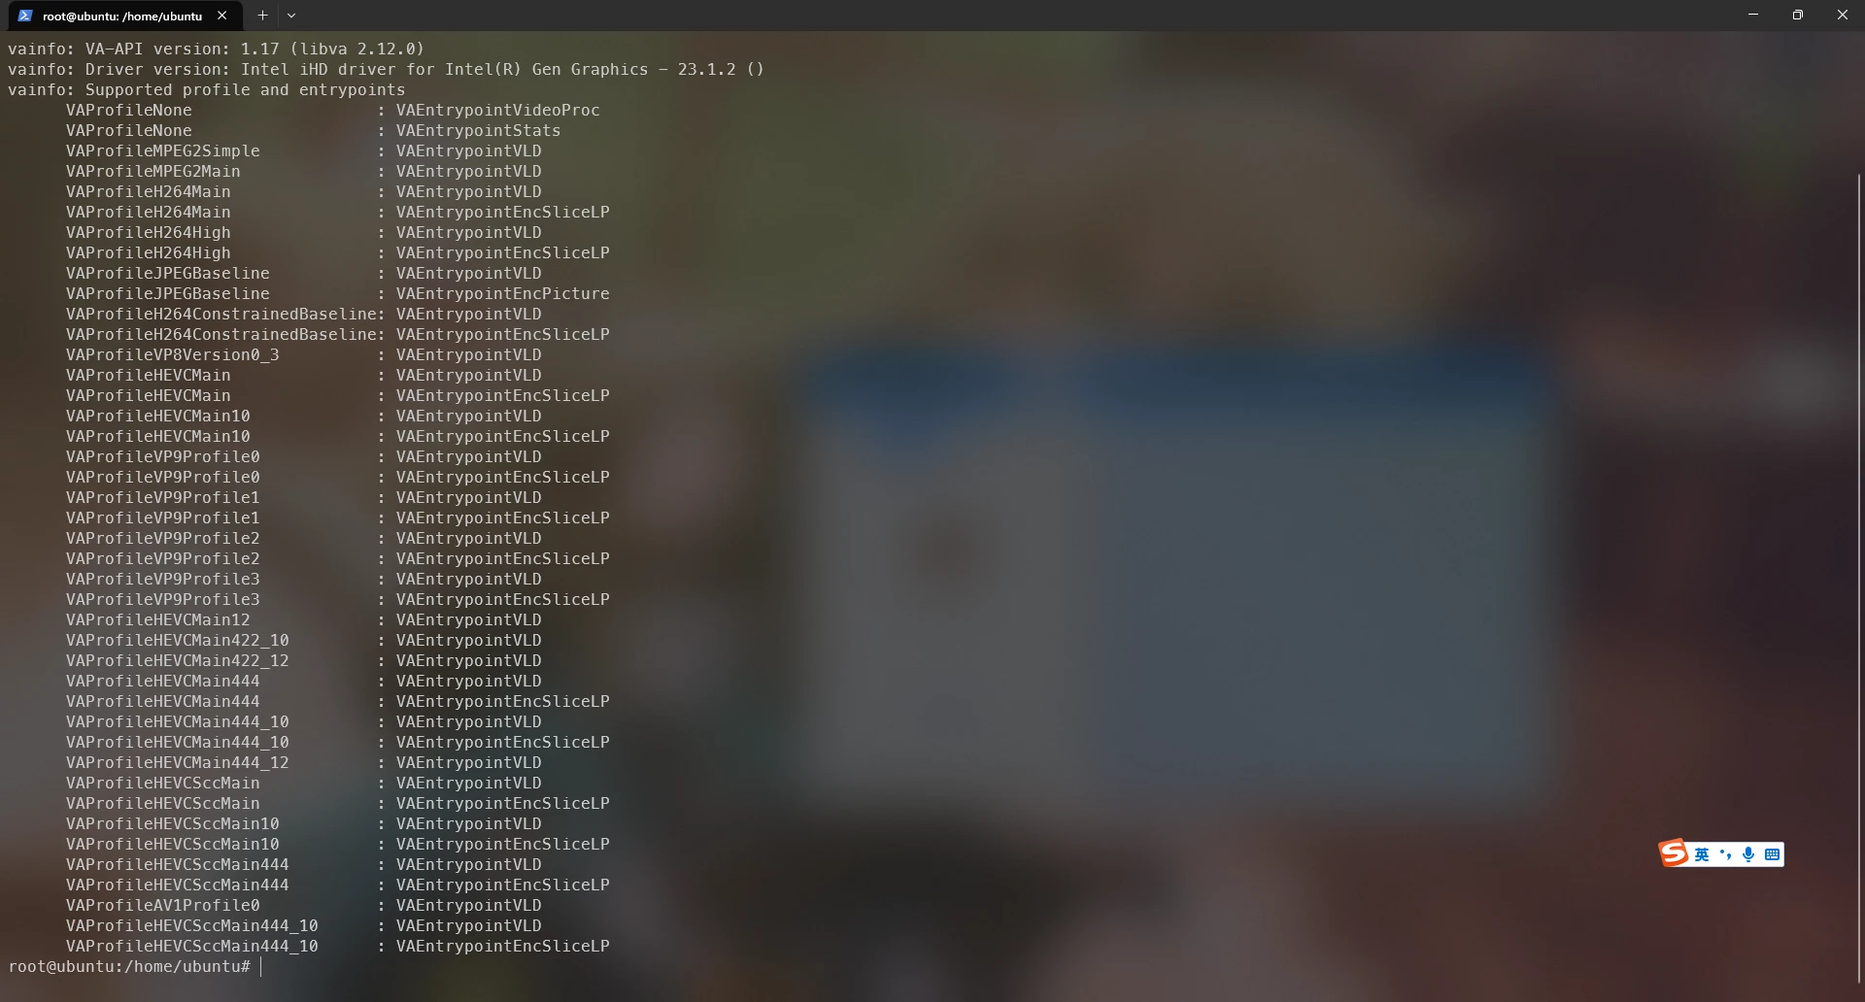Start voice input with the microphone icon
The width and height of the screenshot is (1865, 1002).
point(1748,854)
